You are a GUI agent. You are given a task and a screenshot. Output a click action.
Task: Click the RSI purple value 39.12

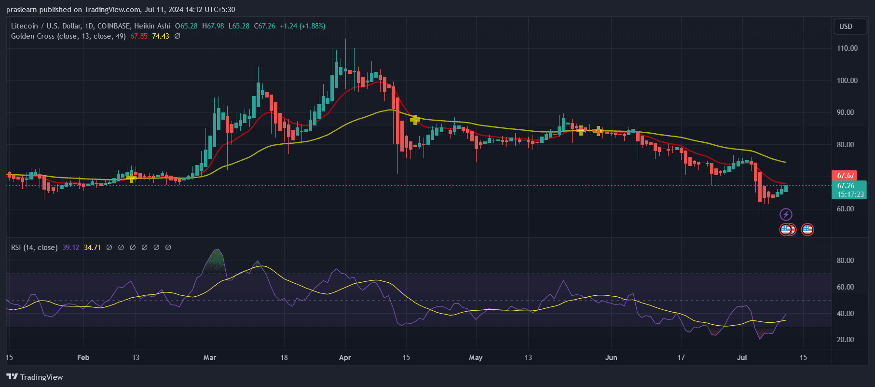(71, 248)
